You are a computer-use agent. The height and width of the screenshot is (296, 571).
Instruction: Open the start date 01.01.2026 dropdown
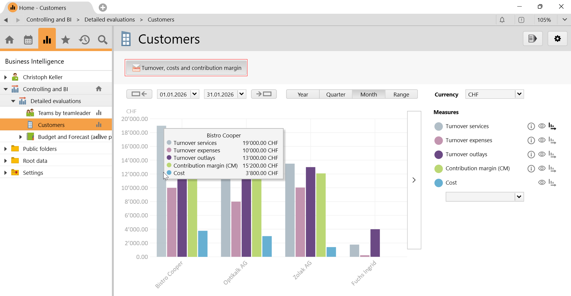[x=195, y=94]
